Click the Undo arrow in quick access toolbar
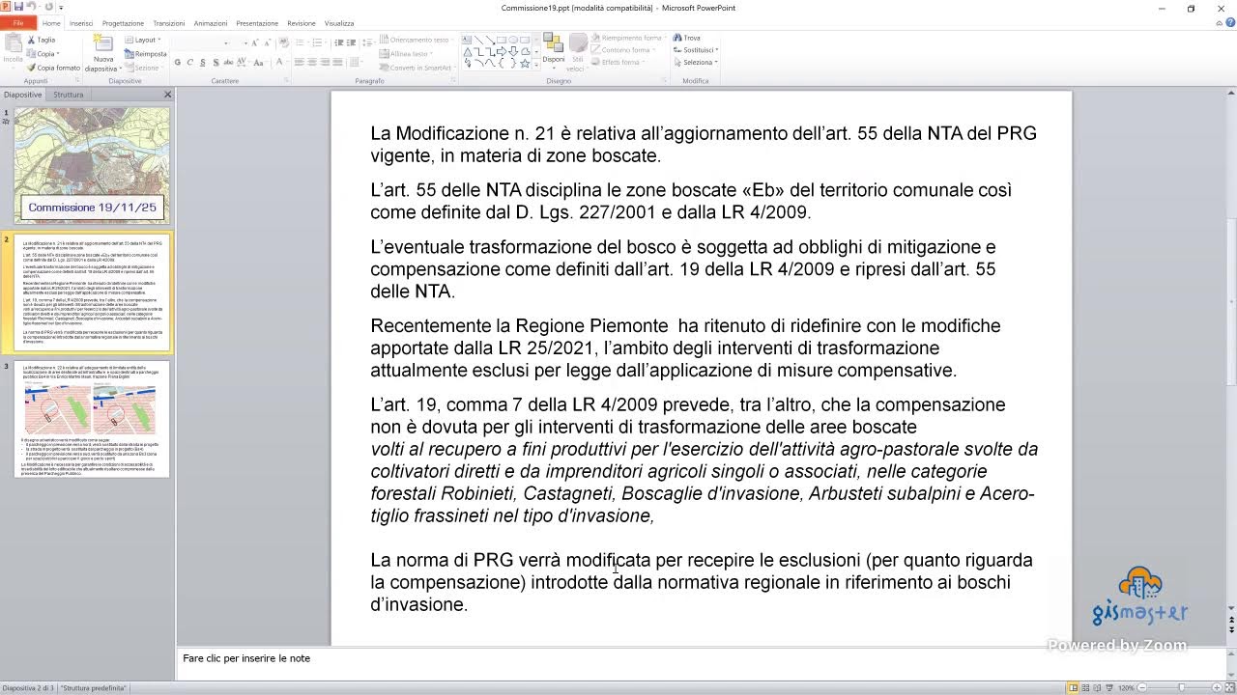 tap(32, 7)
